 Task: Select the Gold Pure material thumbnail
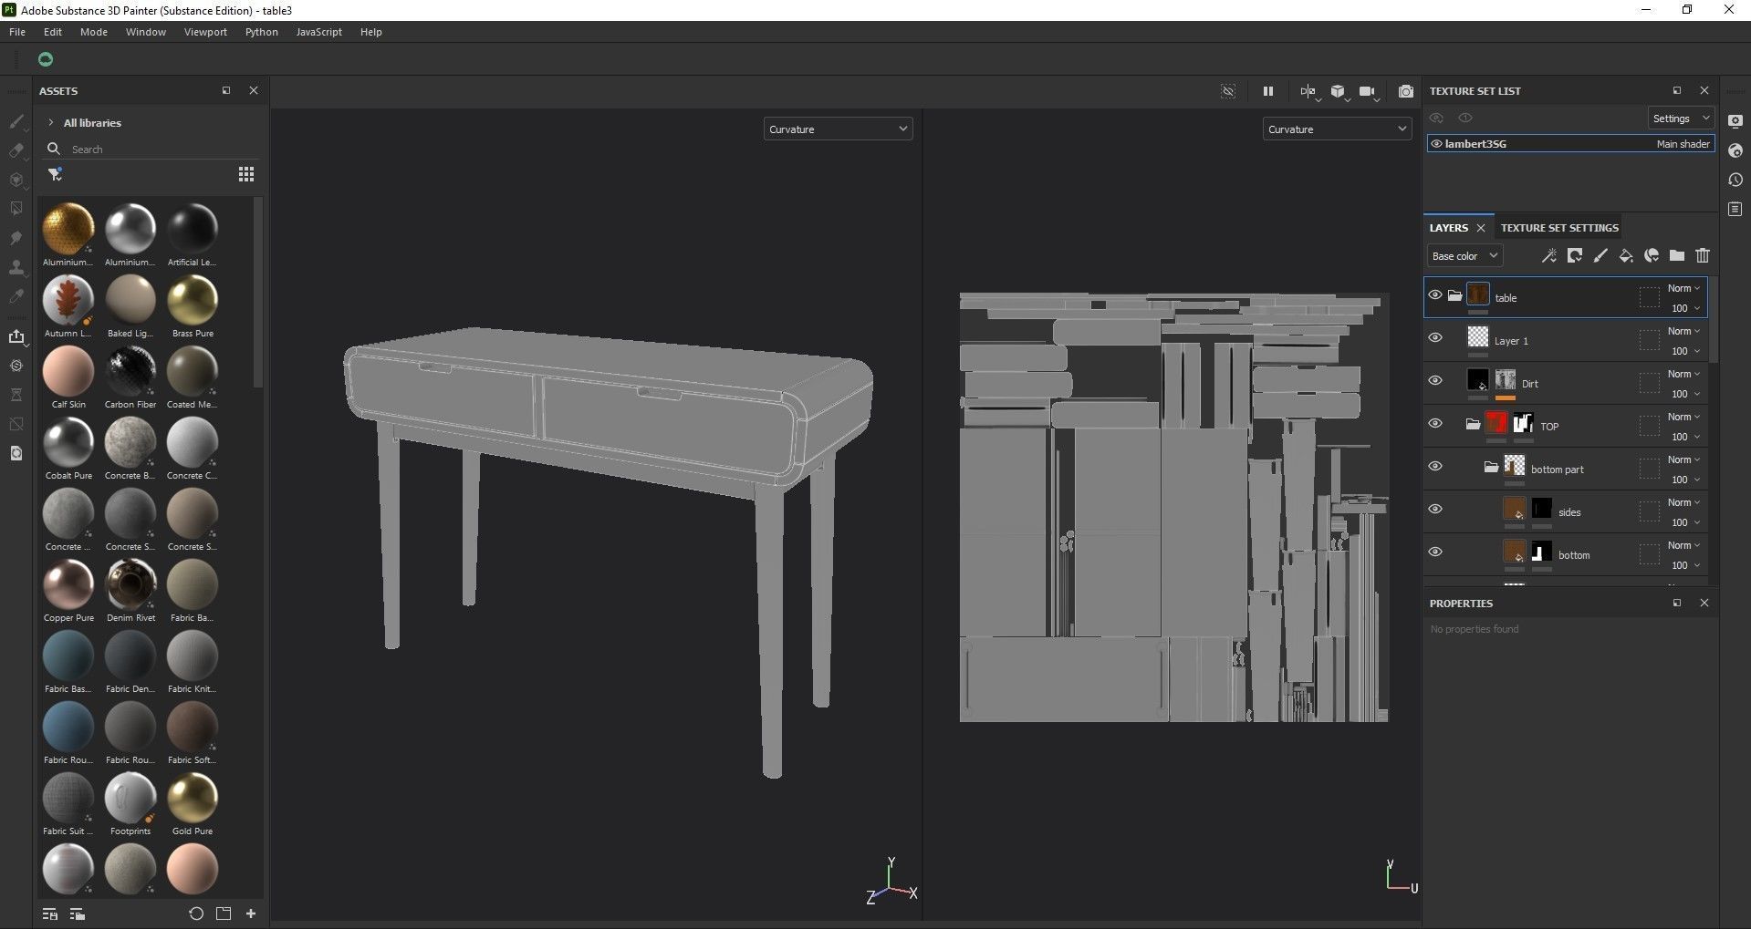[193, 799]
